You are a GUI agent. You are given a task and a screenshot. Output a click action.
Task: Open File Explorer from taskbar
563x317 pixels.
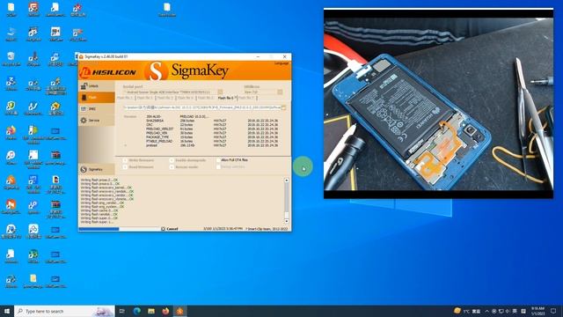(x=151, y=311)
